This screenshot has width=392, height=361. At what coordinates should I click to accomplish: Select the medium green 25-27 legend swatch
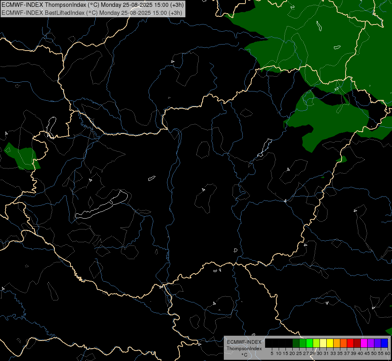(303, 343)
